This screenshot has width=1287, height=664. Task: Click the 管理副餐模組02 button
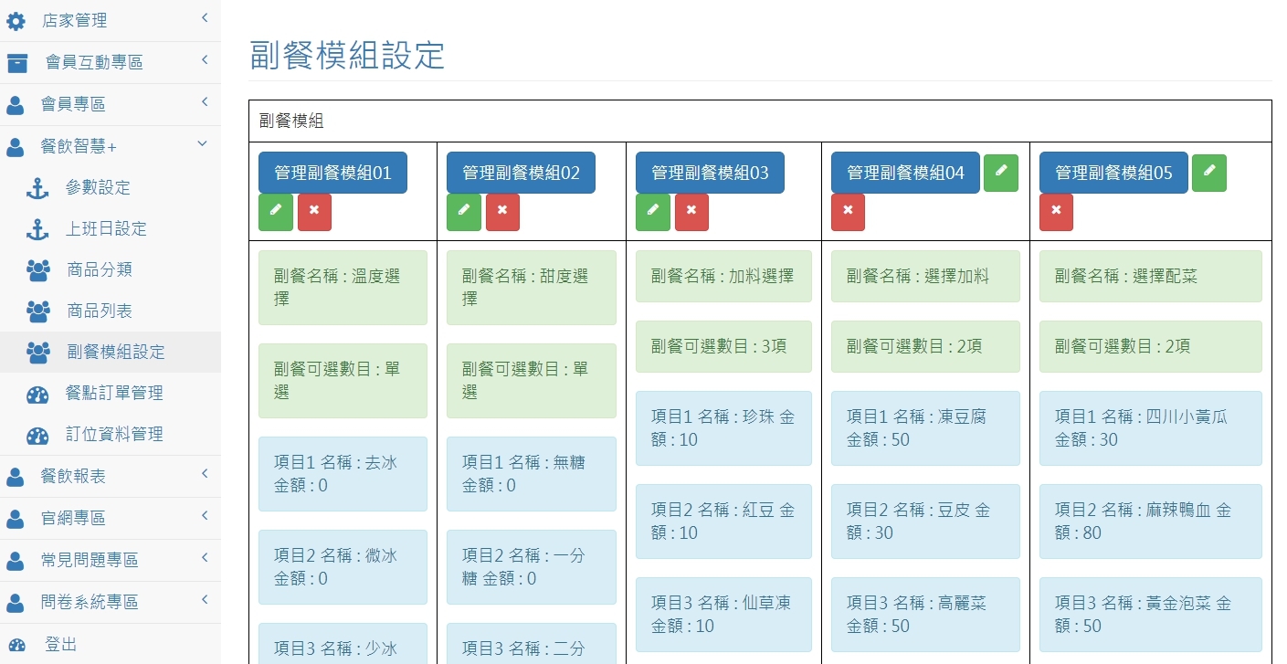tap(521, 173)
